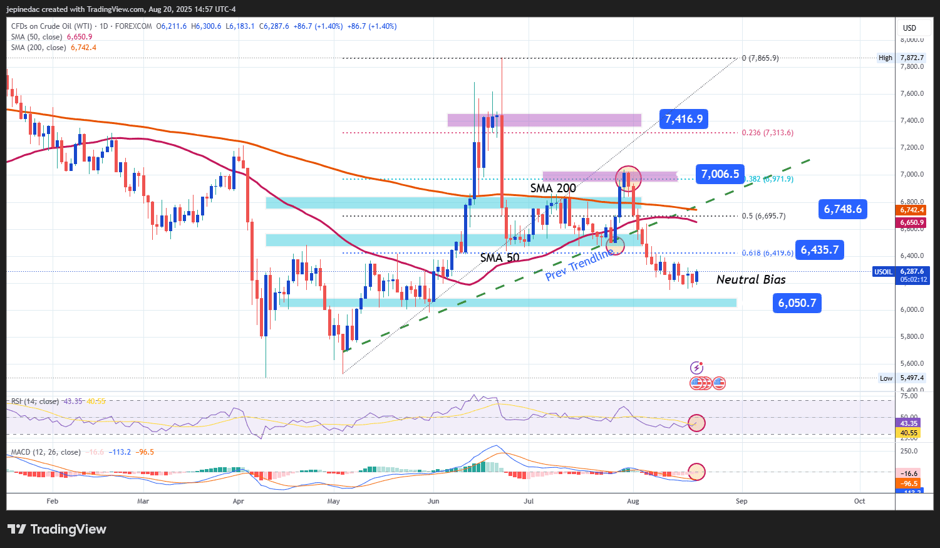Click the Neutral Bias text annotation

(751, 279)
